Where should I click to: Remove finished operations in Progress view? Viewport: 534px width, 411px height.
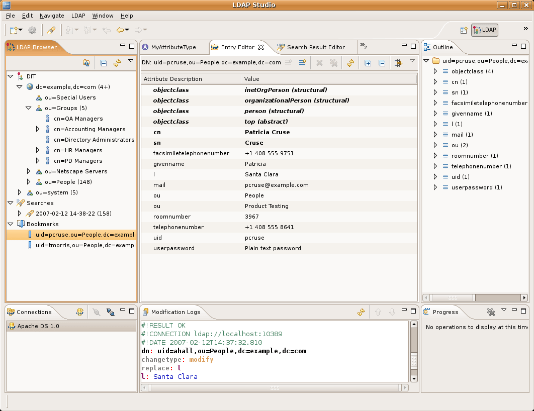[491, 312]
